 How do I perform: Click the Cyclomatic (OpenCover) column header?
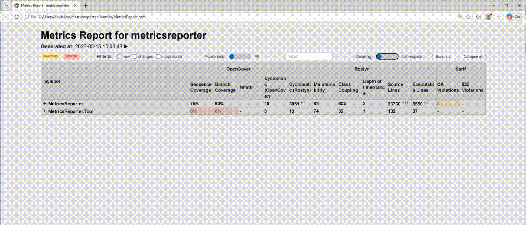click(x=275, y=87)
